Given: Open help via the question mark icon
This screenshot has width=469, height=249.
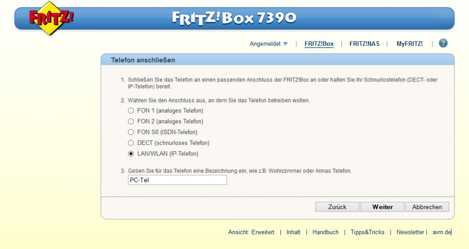Looking at the screenshot, I should [x=443, y=43].
